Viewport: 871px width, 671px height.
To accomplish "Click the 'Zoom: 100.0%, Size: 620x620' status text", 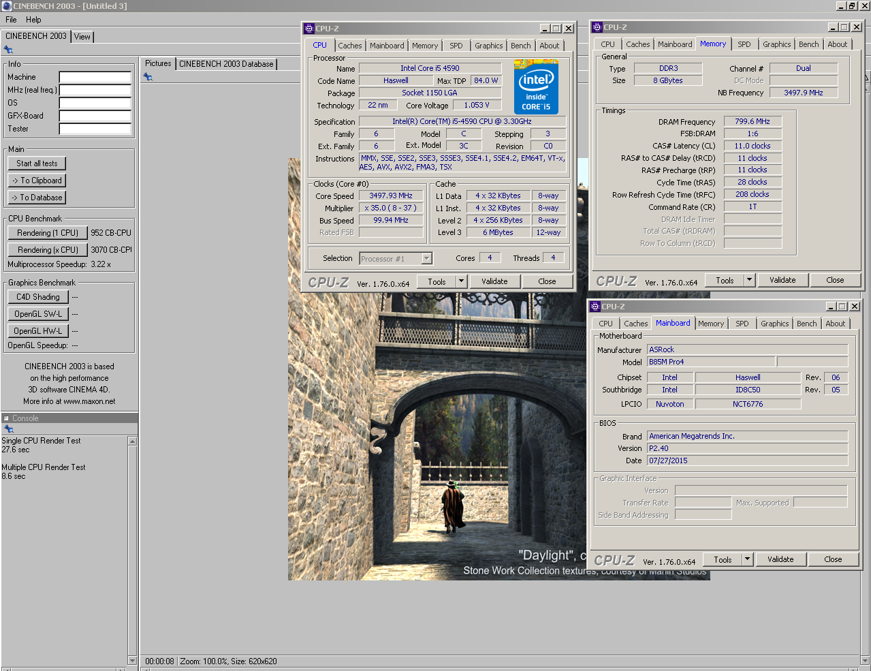I will point(229,661).
